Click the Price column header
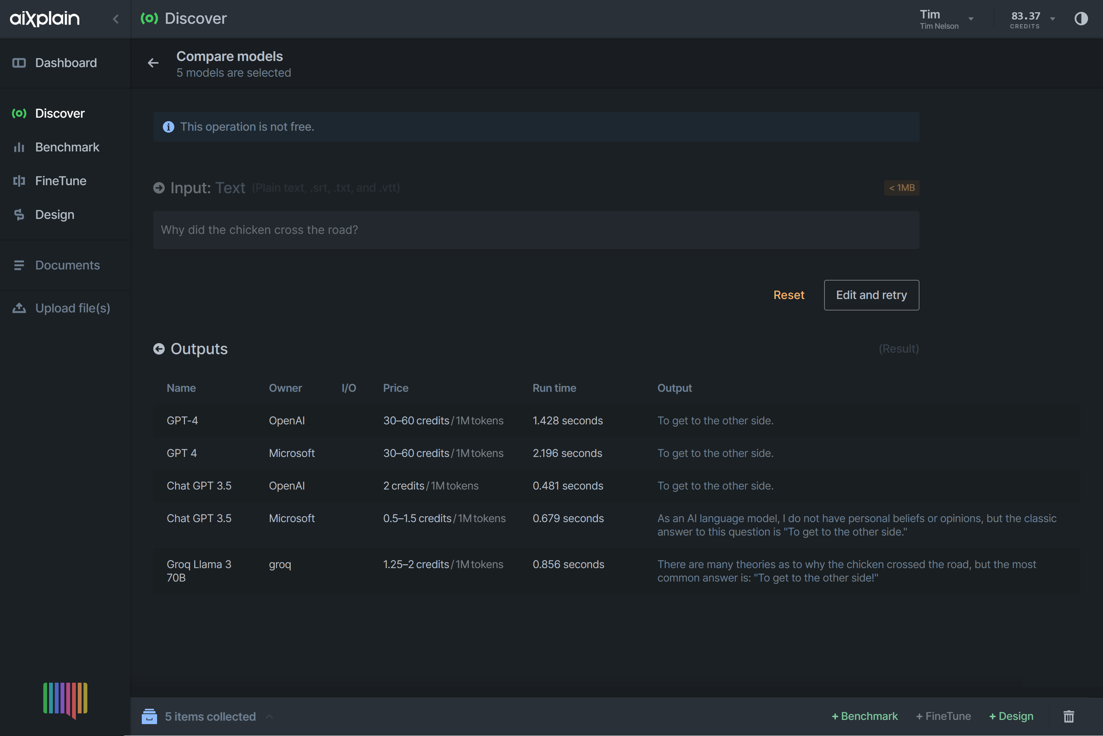Viewport: 1103px width, 736px height. coord(395,388)
